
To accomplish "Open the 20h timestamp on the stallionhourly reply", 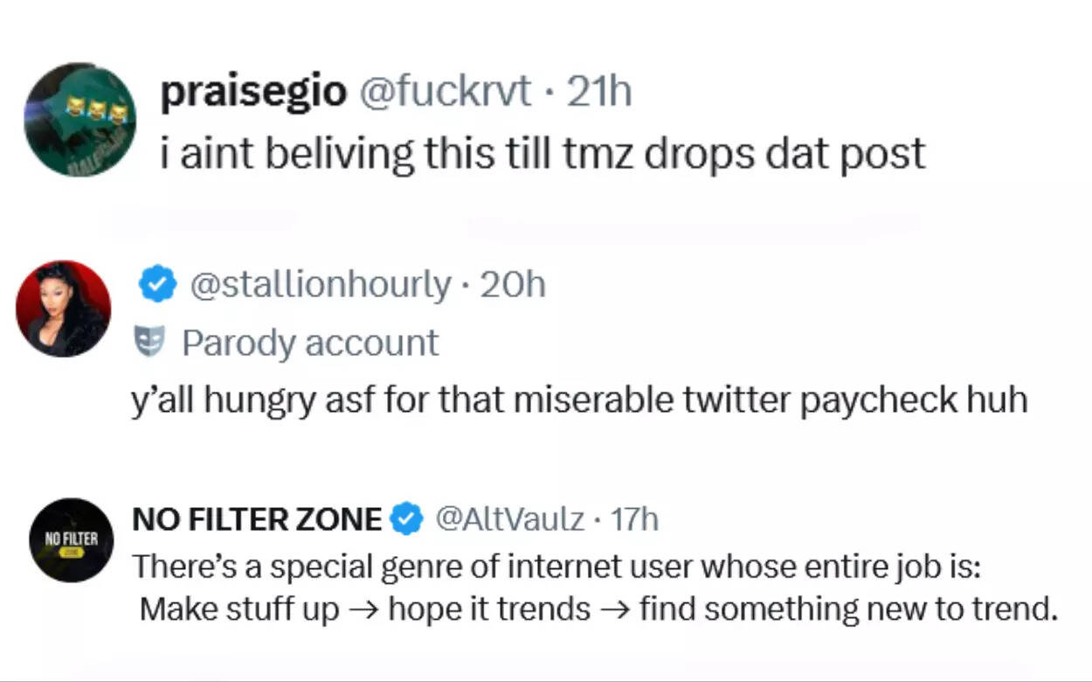I will [513, 285].
